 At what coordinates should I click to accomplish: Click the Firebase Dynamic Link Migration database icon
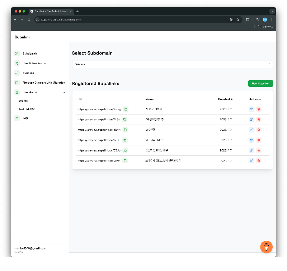(17, 83)
